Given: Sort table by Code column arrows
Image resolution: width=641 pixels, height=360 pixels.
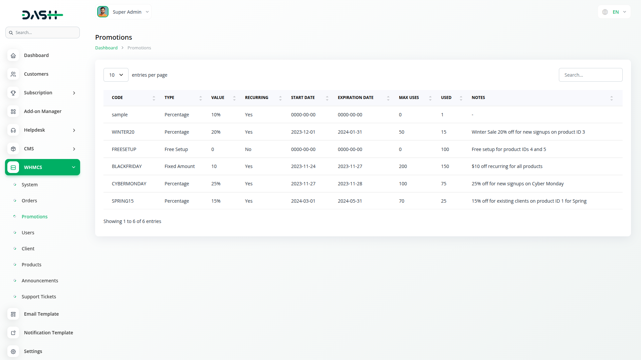Looking at the screenshot, I should pyautogui.click(x=154, y=98).
